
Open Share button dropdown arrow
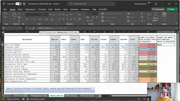[x=176, y=9]
